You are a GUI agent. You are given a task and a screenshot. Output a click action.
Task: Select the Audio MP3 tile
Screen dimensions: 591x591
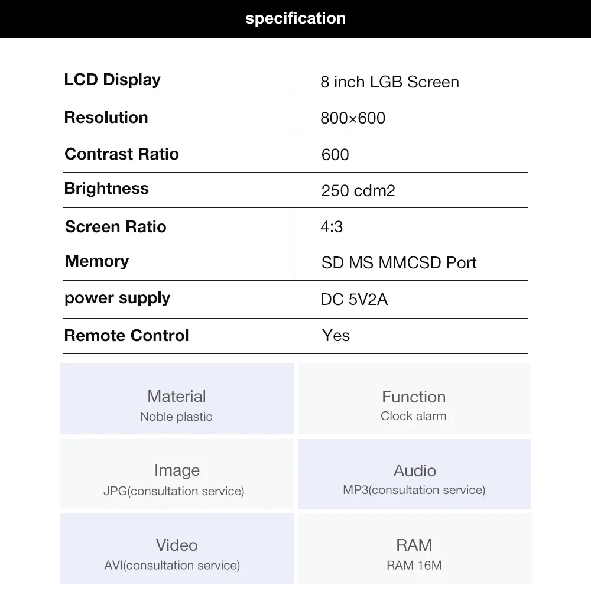414,474
